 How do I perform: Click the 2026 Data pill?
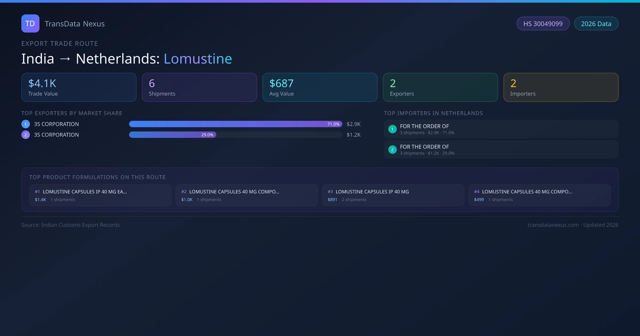point(596,24)
